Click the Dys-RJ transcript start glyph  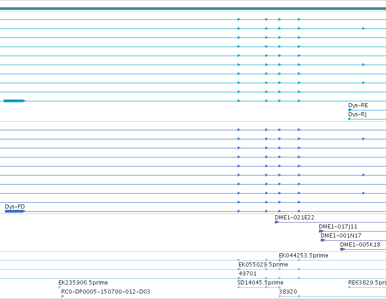[x=350, y=119]
